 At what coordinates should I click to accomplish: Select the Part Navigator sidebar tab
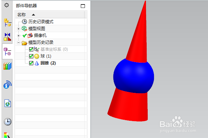pos(7,51)
